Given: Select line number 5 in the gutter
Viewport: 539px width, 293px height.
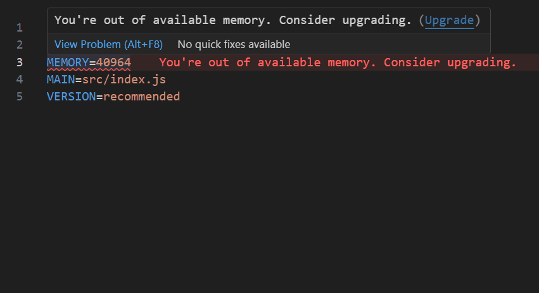Looking at the screenshot, I should click(20, 97).
